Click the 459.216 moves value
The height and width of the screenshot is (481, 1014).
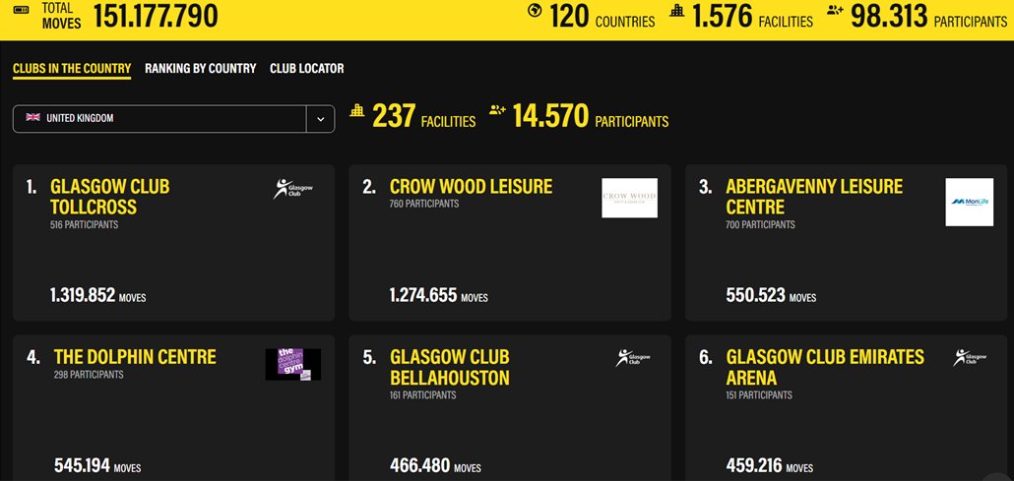tap(754, 465)
